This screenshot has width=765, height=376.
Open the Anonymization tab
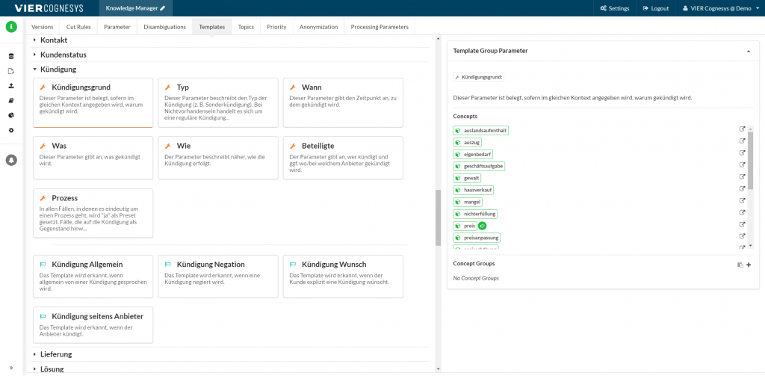coord(319,27)
